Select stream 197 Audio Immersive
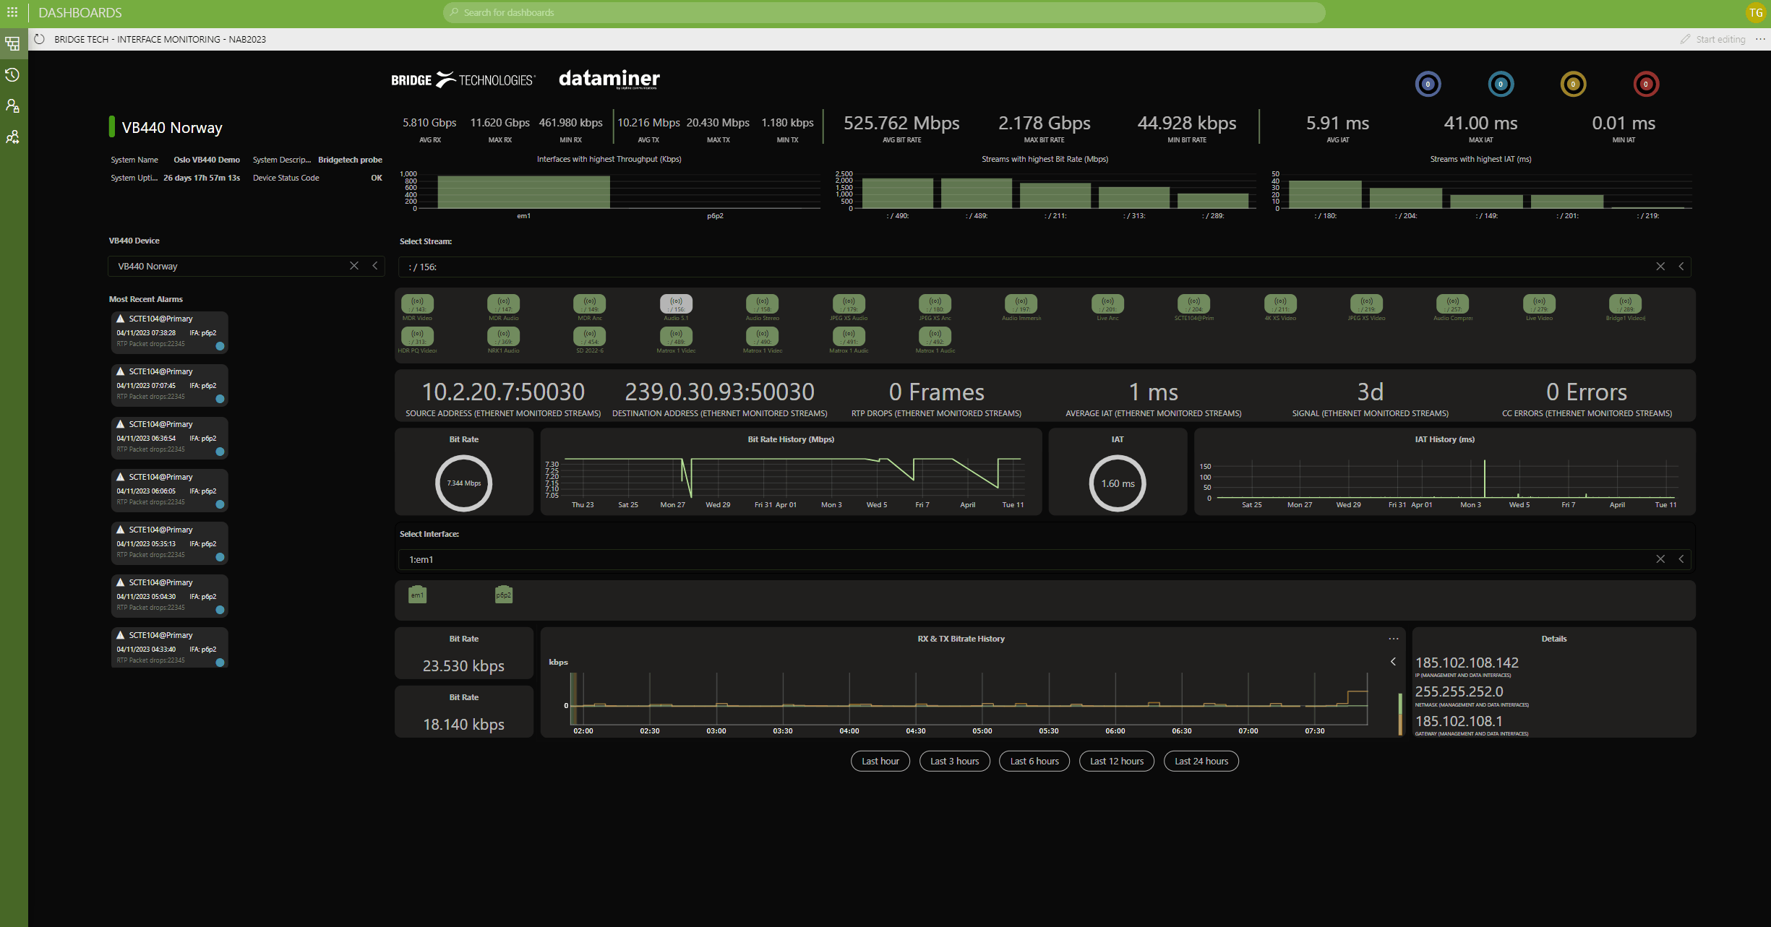Screen dimensions: 1771x927 pyautogui.click(x=1021, y=304)
